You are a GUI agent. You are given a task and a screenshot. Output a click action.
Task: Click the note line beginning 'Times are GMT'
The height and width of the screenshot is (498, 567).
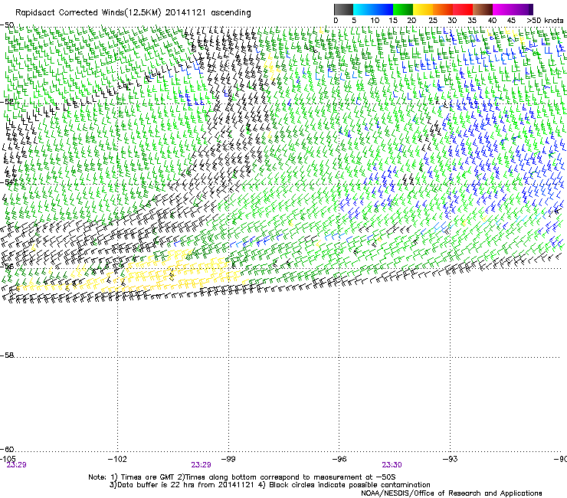(242, 477)
